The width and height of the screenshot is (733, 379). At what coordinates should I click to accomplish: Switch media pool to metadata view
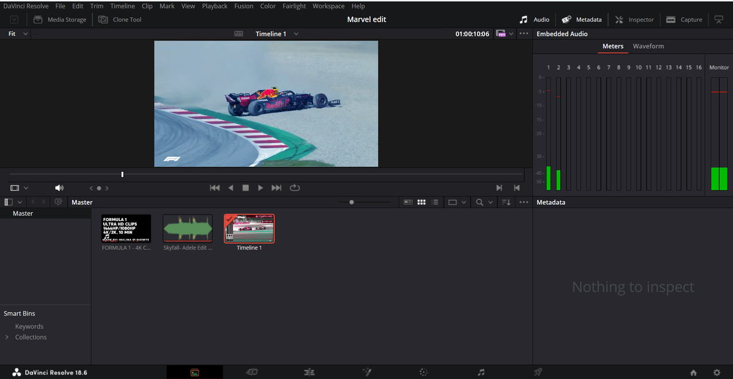point(408,202)
